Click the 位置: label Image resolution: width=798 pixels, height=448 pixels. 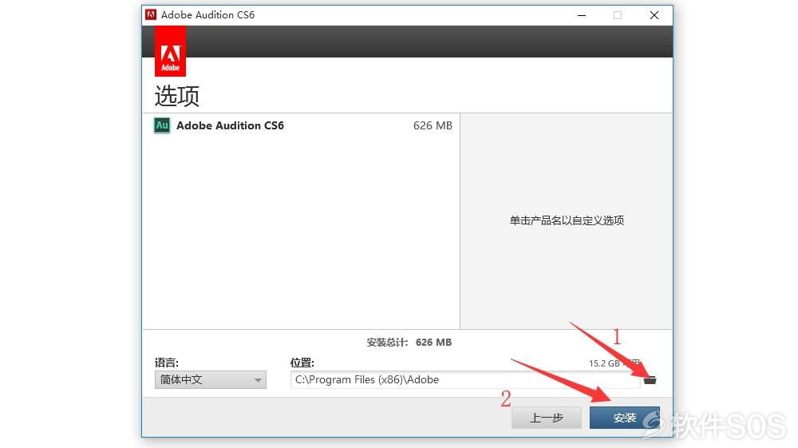click(302, 363)
